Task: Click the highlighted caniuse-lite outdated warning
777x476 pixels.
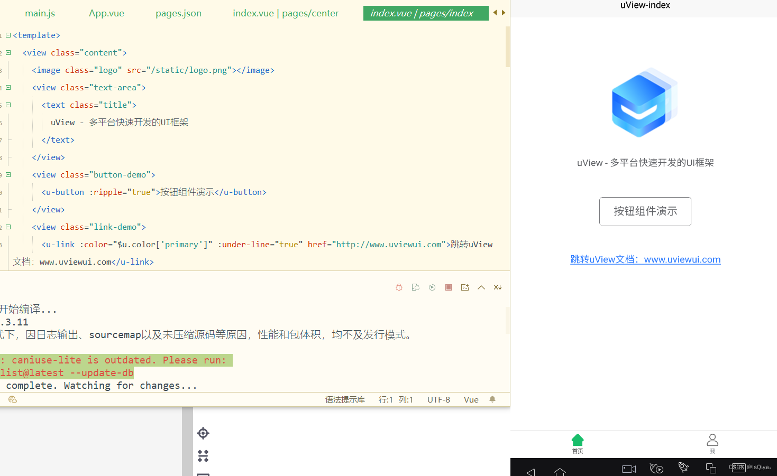Action: [x=116, y=360]
